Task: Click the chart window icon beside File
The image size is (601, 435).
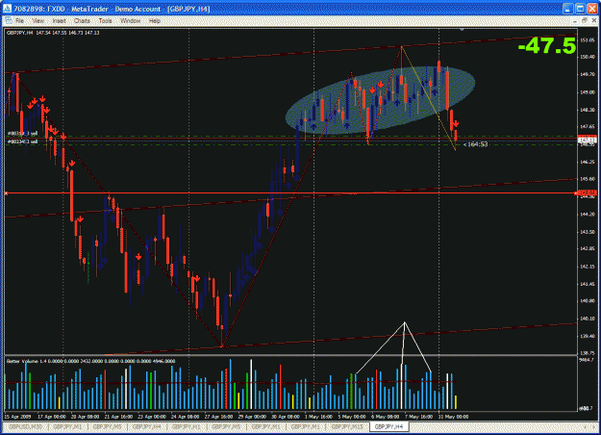Action: (x=8, y=21)
